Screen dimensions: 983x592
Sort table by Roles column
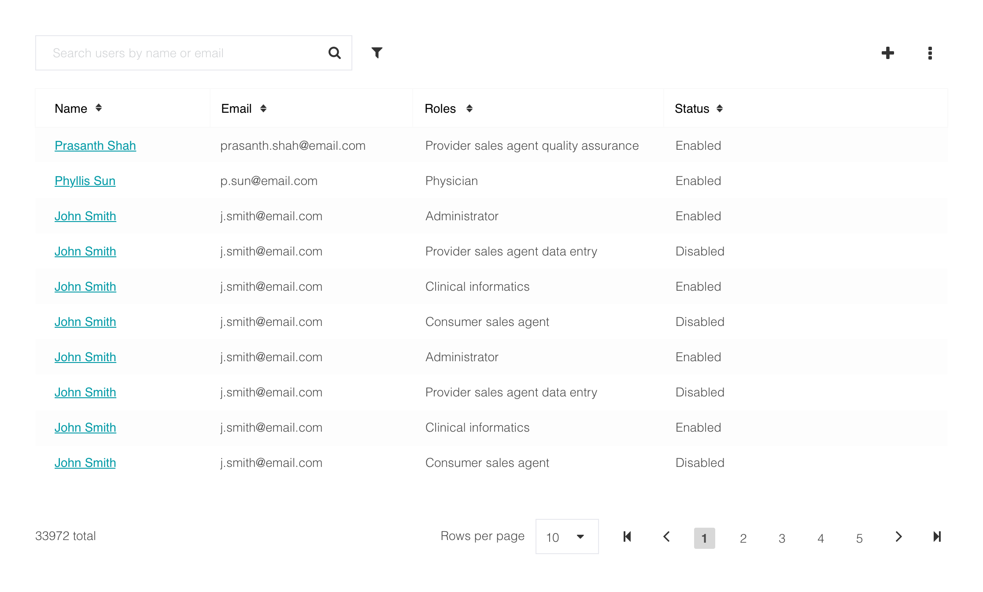[469, 108]
